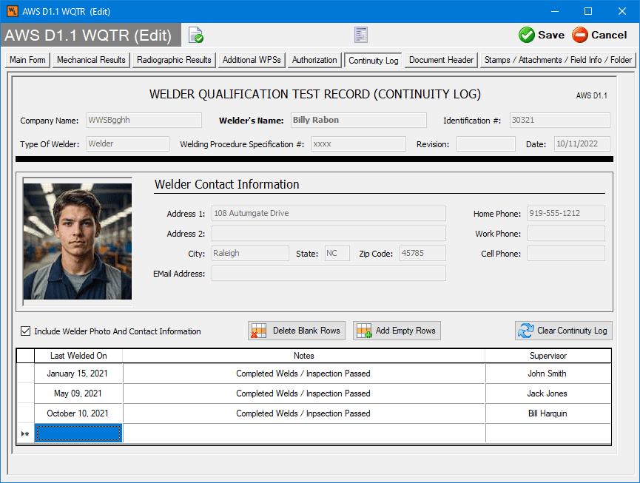
Task: Switch to the Main Form tab
Action: pos(28,60)
